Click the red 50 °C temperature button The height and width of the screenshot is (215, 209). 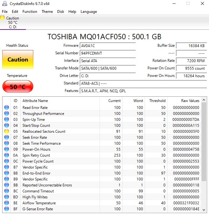point(17,87)
